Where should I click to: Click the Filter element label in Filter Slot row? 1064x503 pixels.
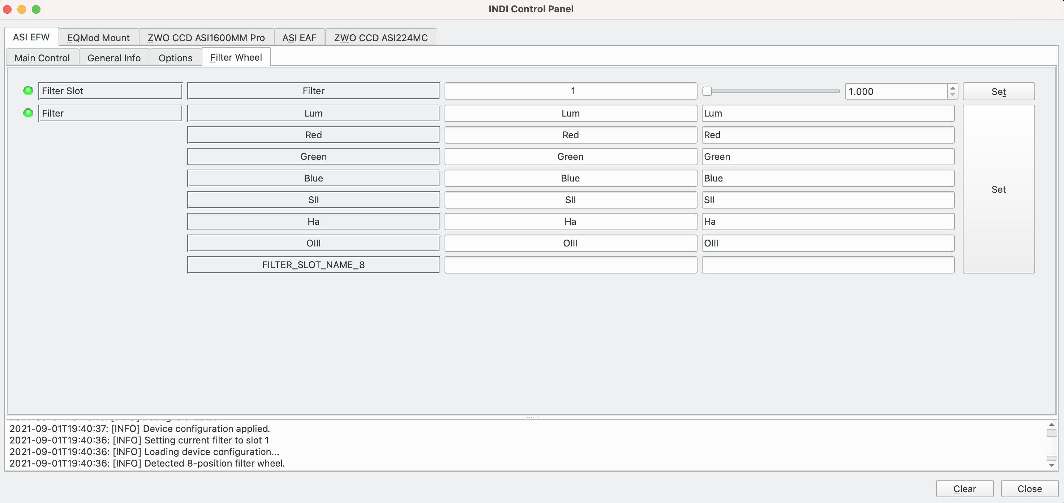click(x=313, y=91)
